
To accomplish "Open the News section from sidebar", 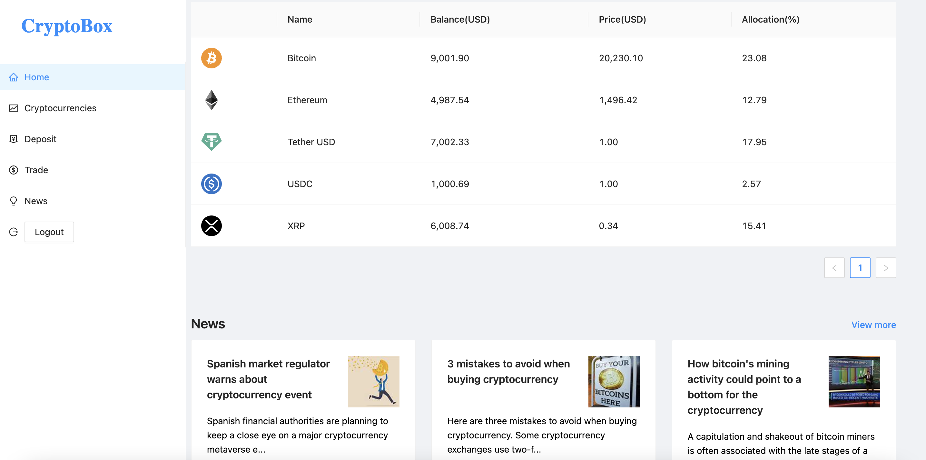I will [36, 201].
